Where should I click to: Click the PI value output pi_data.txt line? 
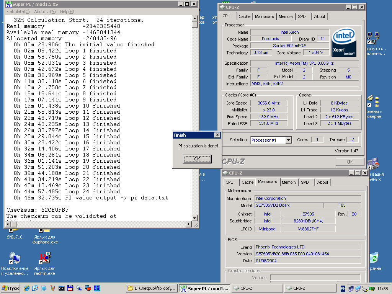pos(91,198)
